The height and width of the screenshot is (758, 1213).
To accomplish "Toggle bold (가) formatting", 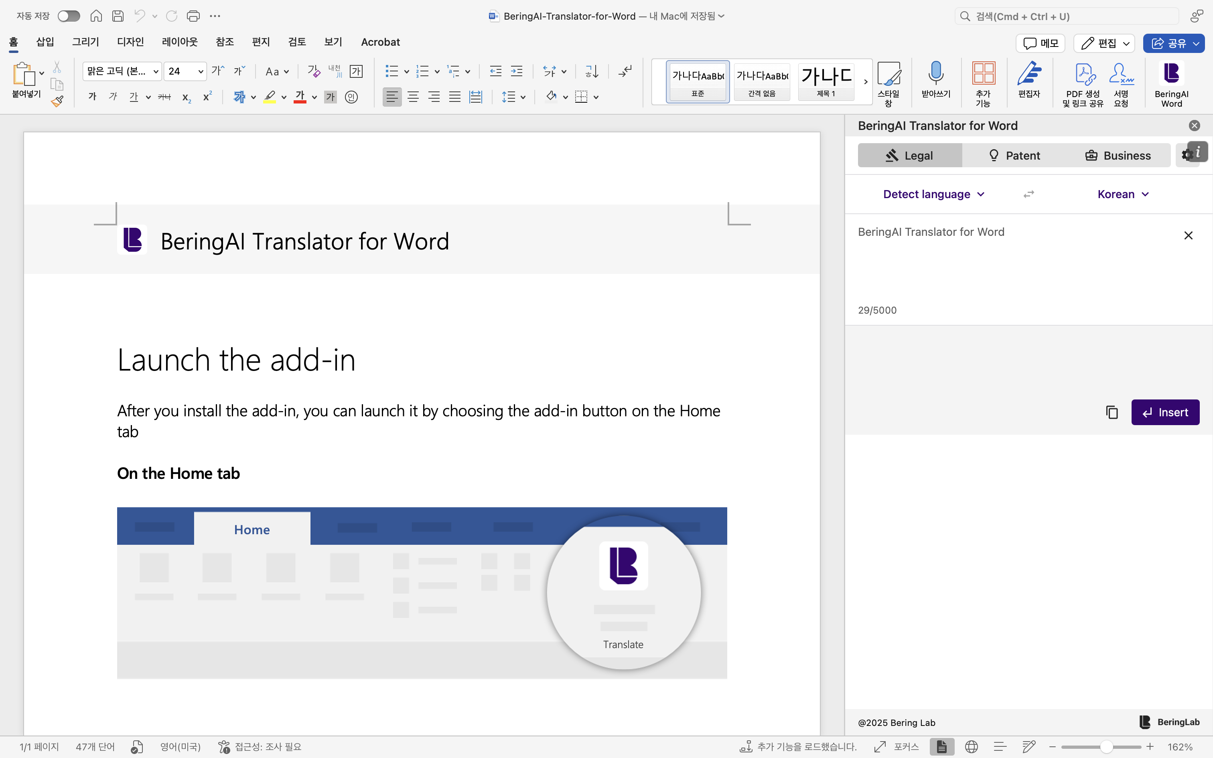I will (92, 97).
